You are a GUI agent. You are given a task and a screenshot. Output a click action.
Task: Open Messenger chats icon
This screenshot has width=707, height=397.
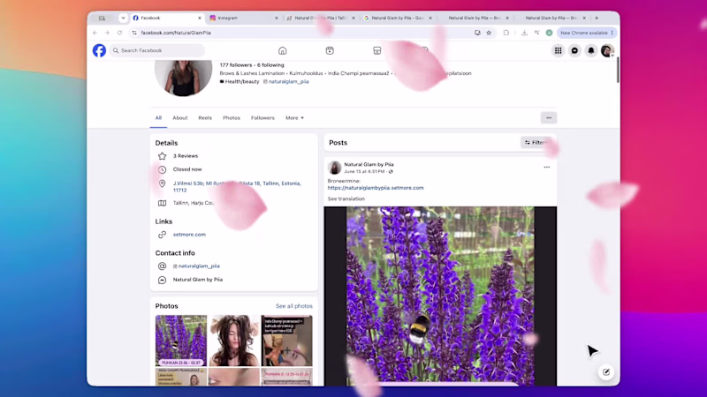pyautogui.click(x=574, y=50)
